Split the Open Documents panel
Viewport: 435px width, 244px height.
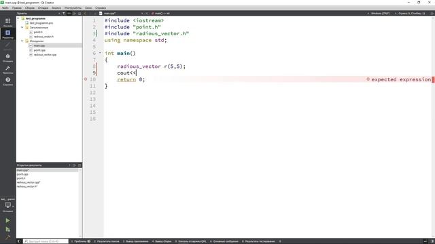point(74,165)
